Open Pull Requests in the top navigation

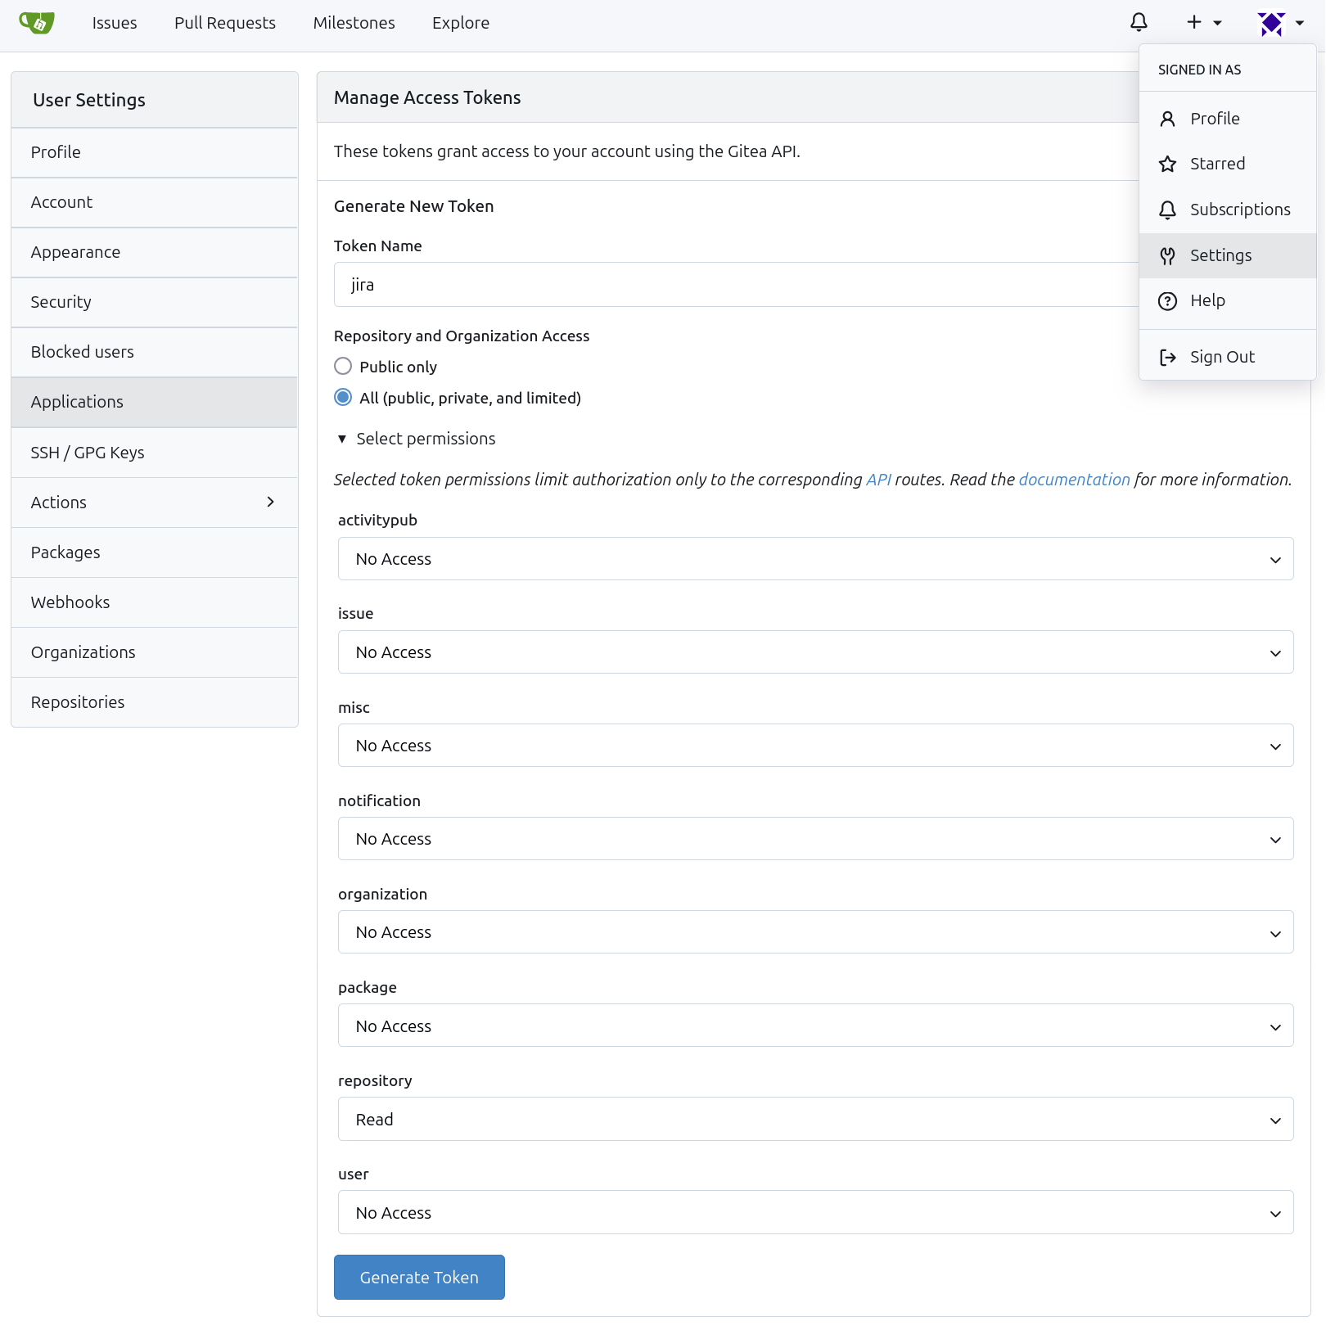pos(225,23)
